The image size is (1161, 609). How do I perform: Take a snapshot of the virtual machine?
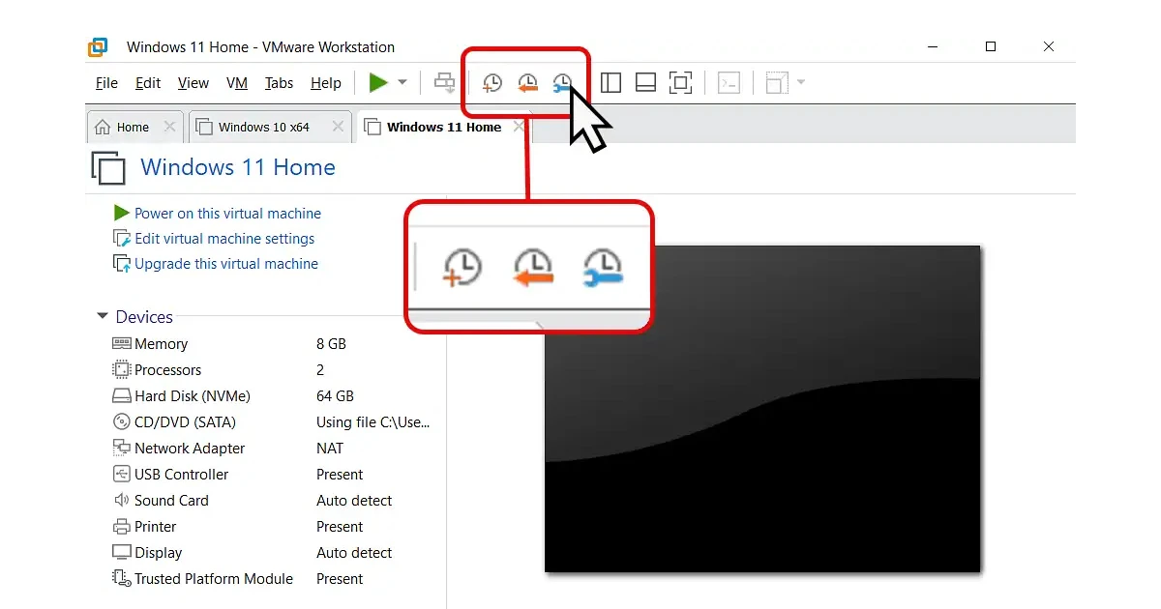point(491,83)
